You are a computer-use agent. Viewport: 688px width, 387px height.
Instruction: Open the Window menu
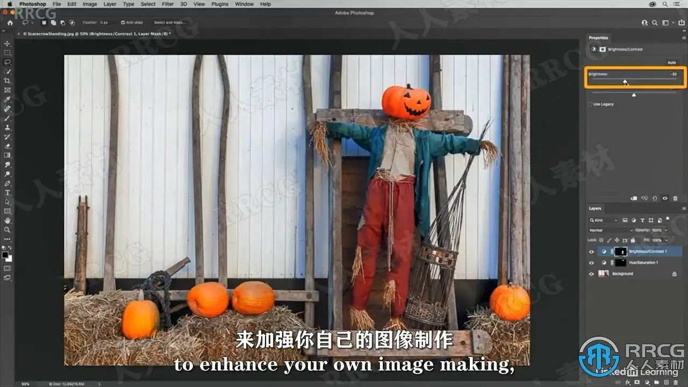click(x=245, y=4)
